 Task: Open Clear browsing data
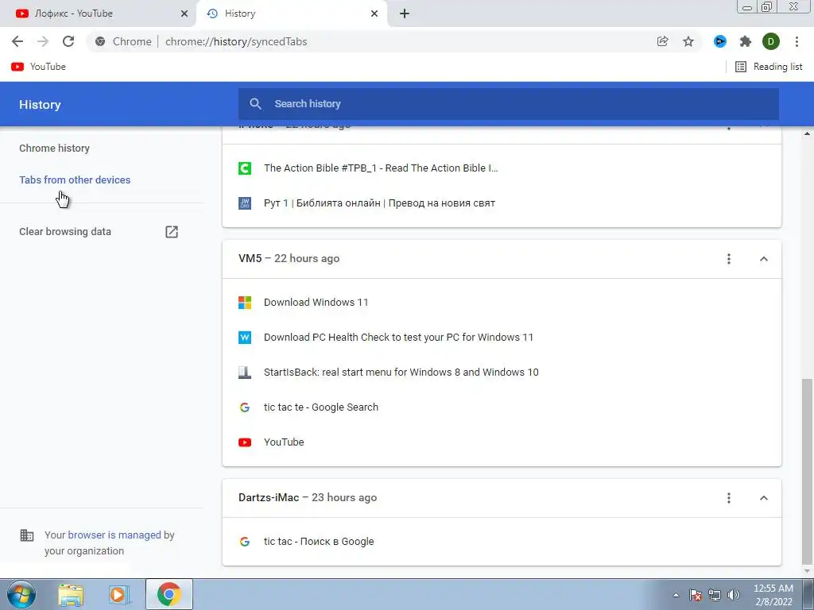click(65, 232)
